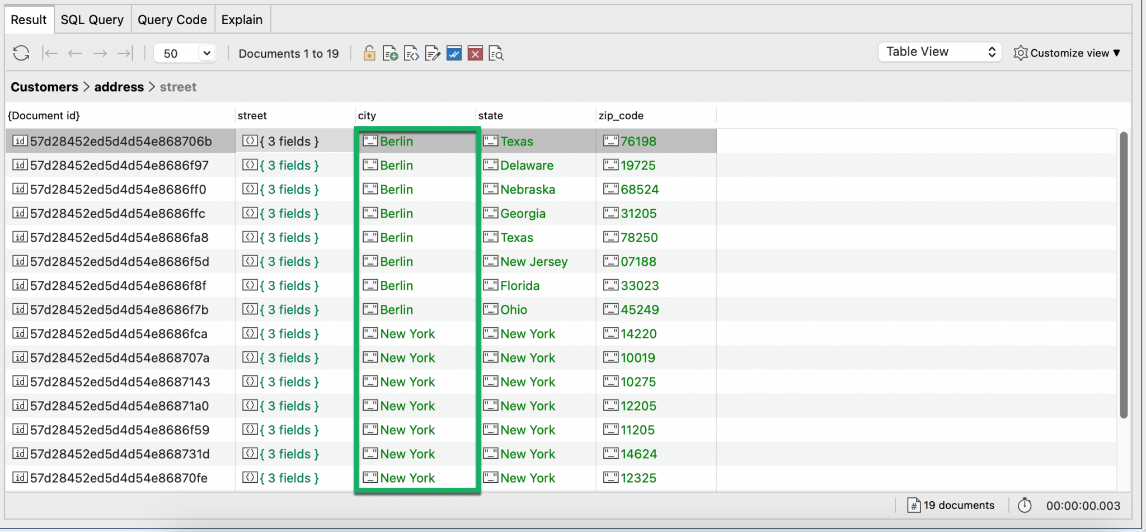Click the 19 documents status text
1146x532 pixels.
click(x=959, y=505)
